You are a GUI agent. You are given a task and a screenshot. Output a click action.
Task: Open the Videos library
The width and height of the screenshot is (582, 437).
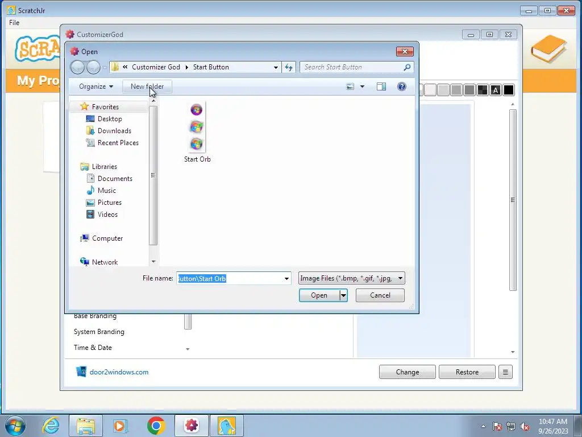tap(107, 215)
